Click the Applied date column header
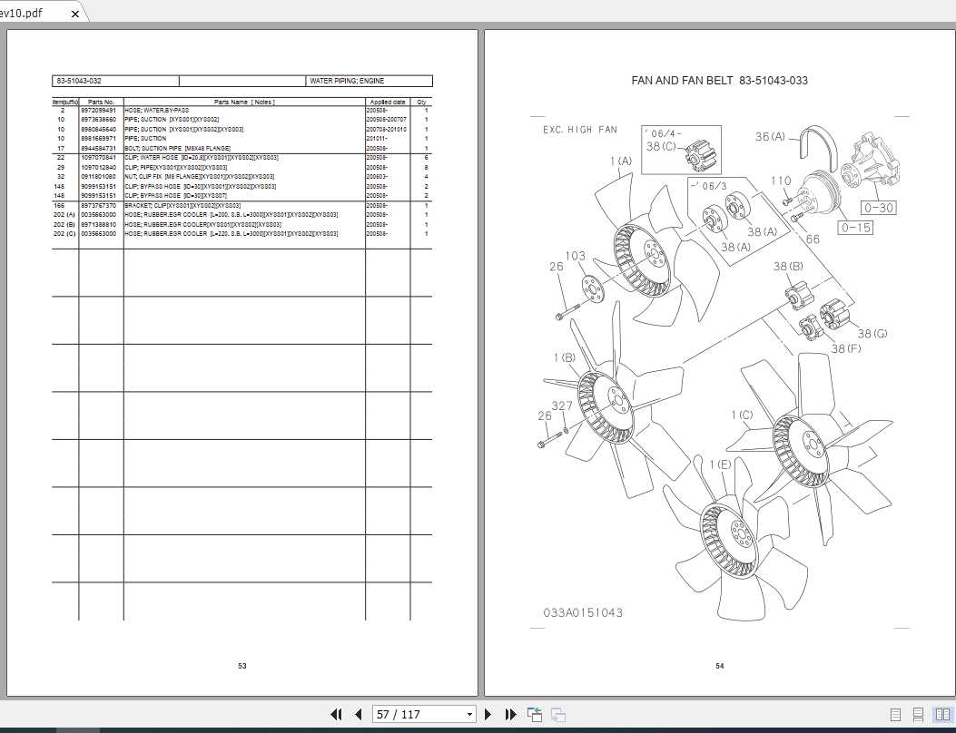 point(388,102)
